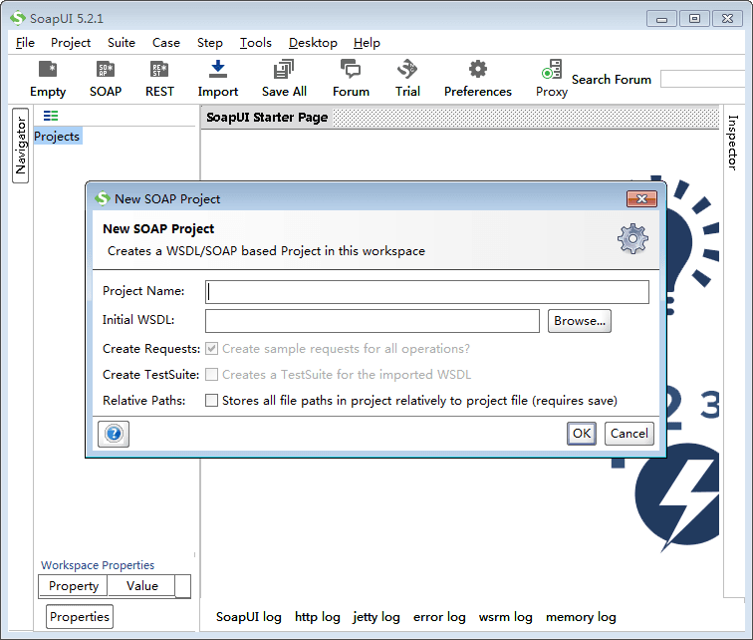Image resolution: width=753 pixels, height=640 pixels.
Task: Click the help question mark icon in dialog
Action: [114, 434]
